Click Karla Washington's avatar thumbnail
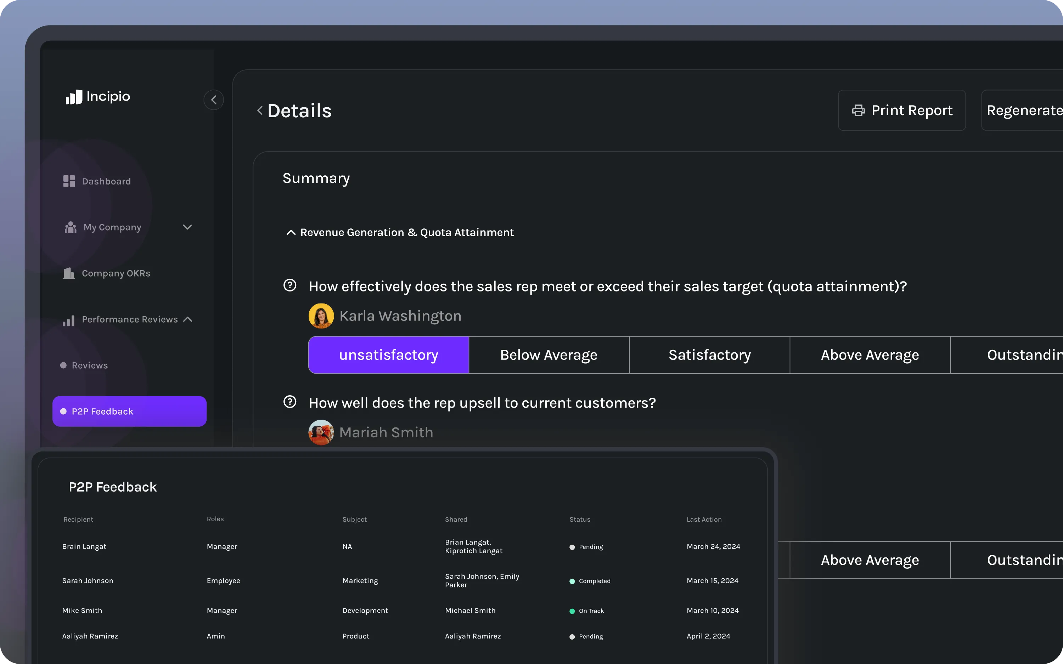 [321, 316]
